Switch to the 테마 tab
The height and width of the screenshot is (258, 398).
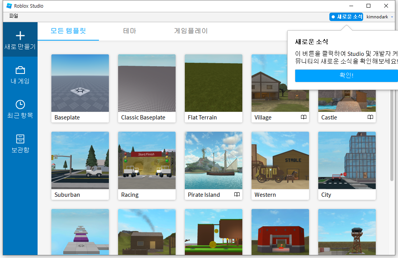(130, 31)
